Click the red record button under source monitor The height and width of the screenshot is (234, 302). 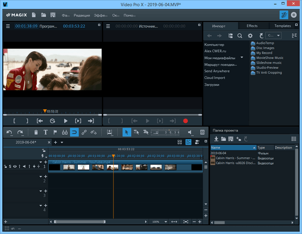(185, 121)
